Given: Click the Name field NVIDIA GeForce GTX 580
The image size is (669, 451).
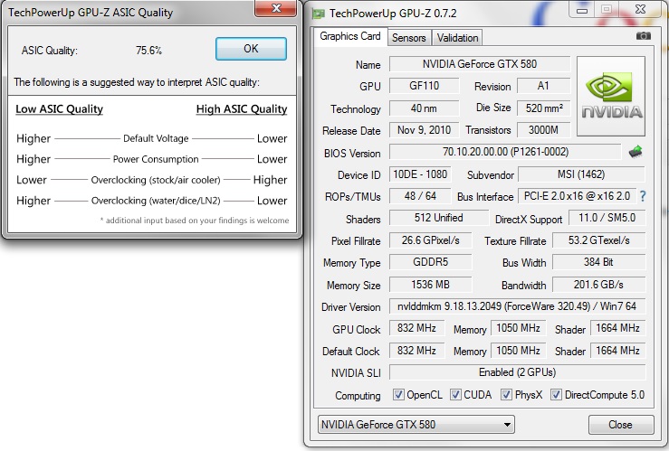Looking at the screenshot, I should (480, 64).
